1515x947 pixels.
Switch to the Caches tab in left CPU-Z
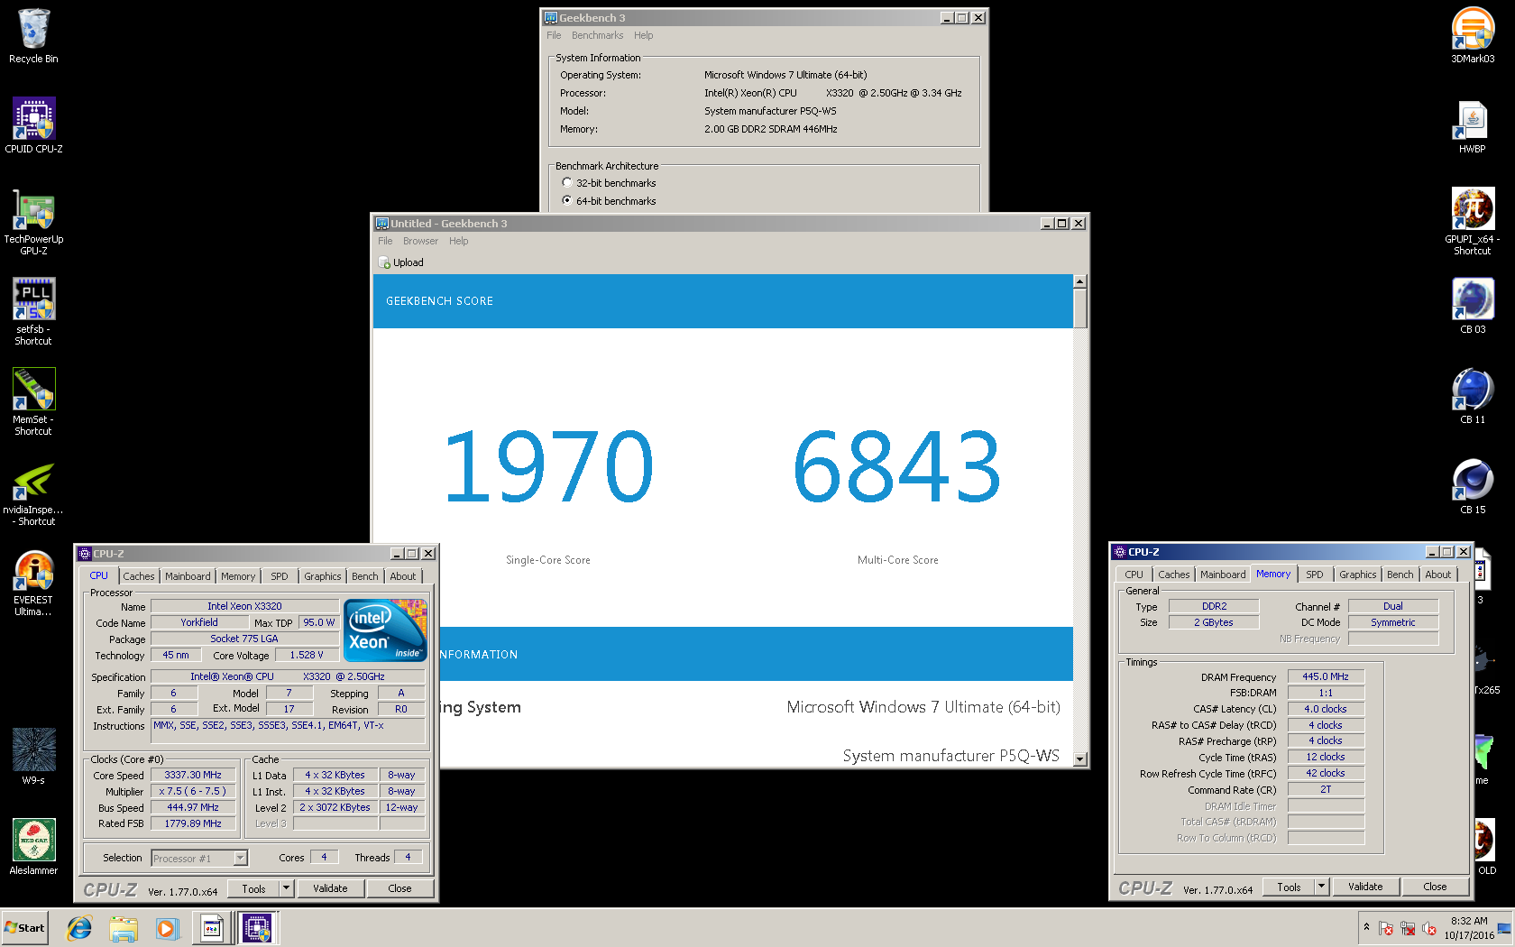[x=139, y=576]
